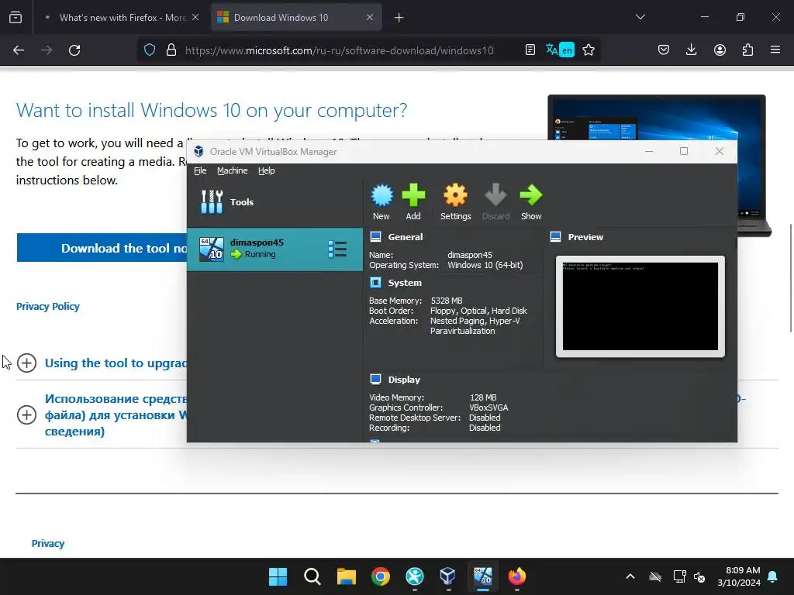This screenshot has height=595, width=794.
Task: Open the list all tabs dropdown
Action: (640, 17)
